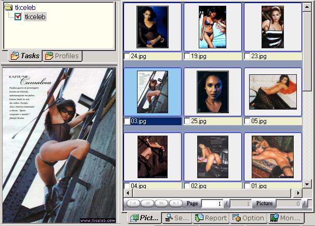Viewport: 315px width, 226px height.
Task: Check the box for 24.jpg
Action: point(127,56)
